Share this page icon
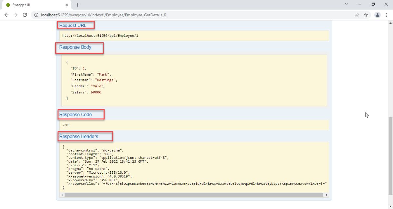This screenshot has width=393, height=209. (x=357, y=15)
